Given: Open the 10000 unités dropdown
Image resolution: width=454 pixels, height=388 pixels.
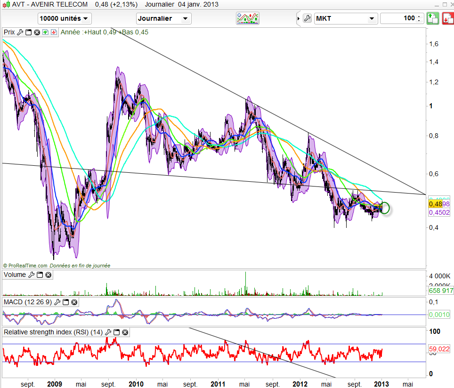Looking at the screenshot, I should [65, 18].
